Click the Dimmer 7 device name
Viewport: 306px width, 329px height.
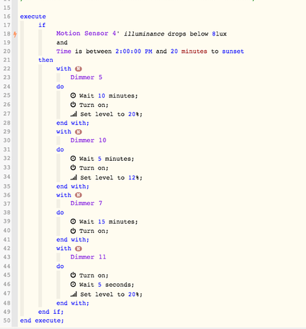click(86, 203)
